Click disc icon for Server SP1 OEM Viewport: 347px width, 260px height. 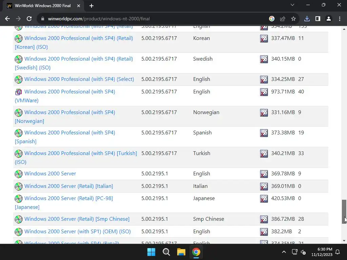pyautogui.click(x=19, y=232)
